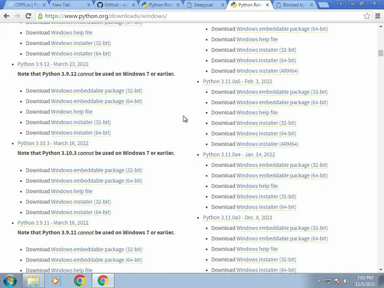Screen dimensions: 384x288
Task: Click the Action Center flag tray icon
Action: (337, 281)
